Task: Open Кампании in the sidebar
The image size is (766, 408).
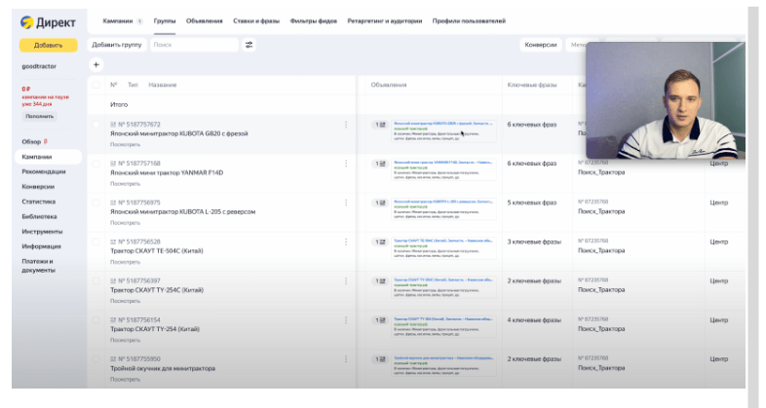Action: point(48,157)
